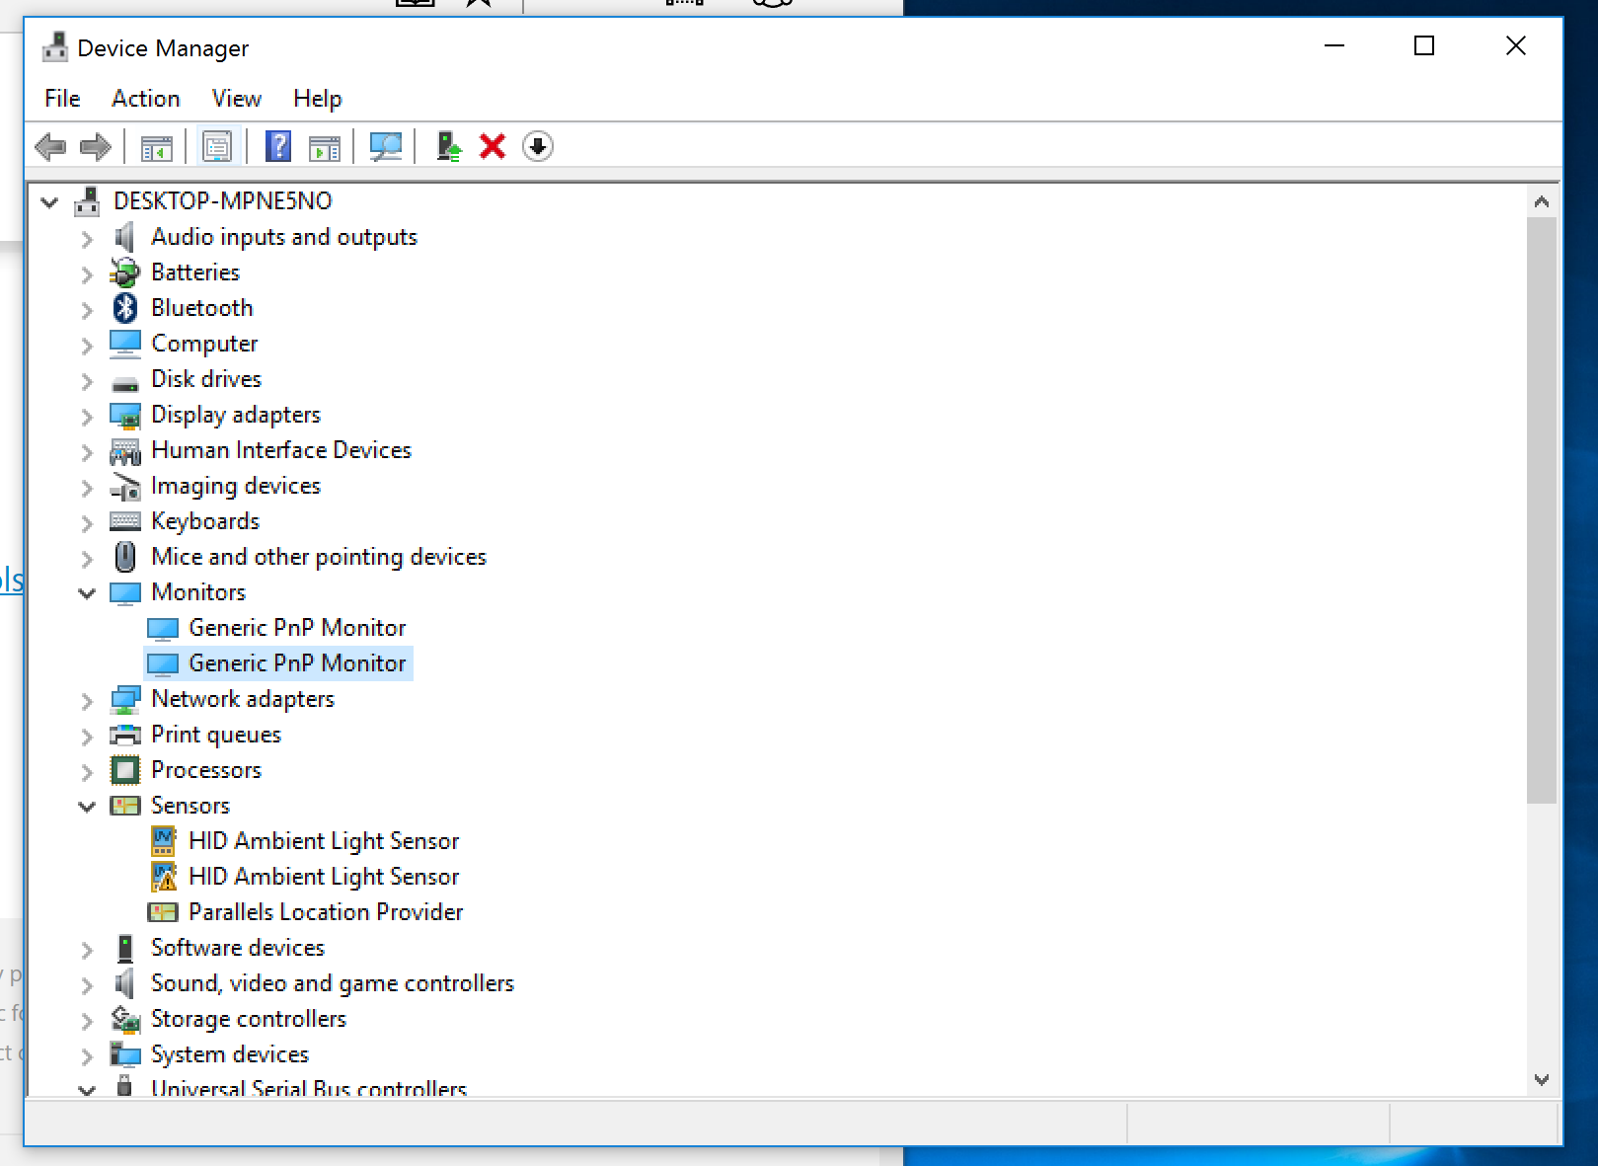Select the Disk drives label
Image resolution: width=1598 pixels, height=1166 pixels.
206,379
